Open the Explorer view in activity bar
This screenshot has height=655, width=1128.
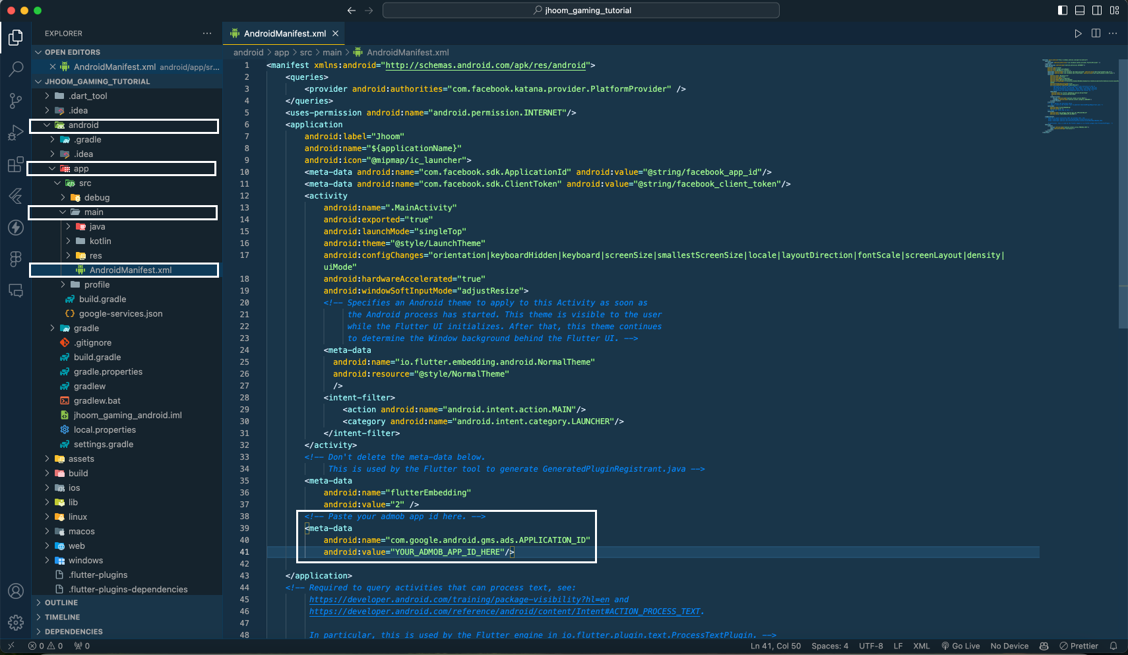coord(16,38)
